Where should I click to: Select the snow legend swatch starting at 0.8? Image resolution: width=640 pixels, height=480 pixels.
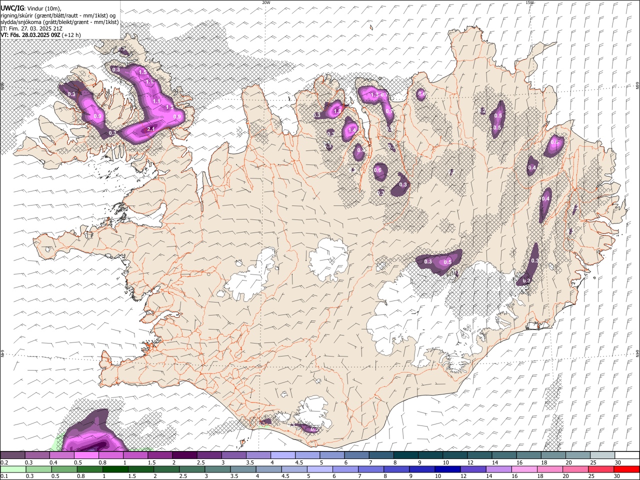tap(111, 455)
